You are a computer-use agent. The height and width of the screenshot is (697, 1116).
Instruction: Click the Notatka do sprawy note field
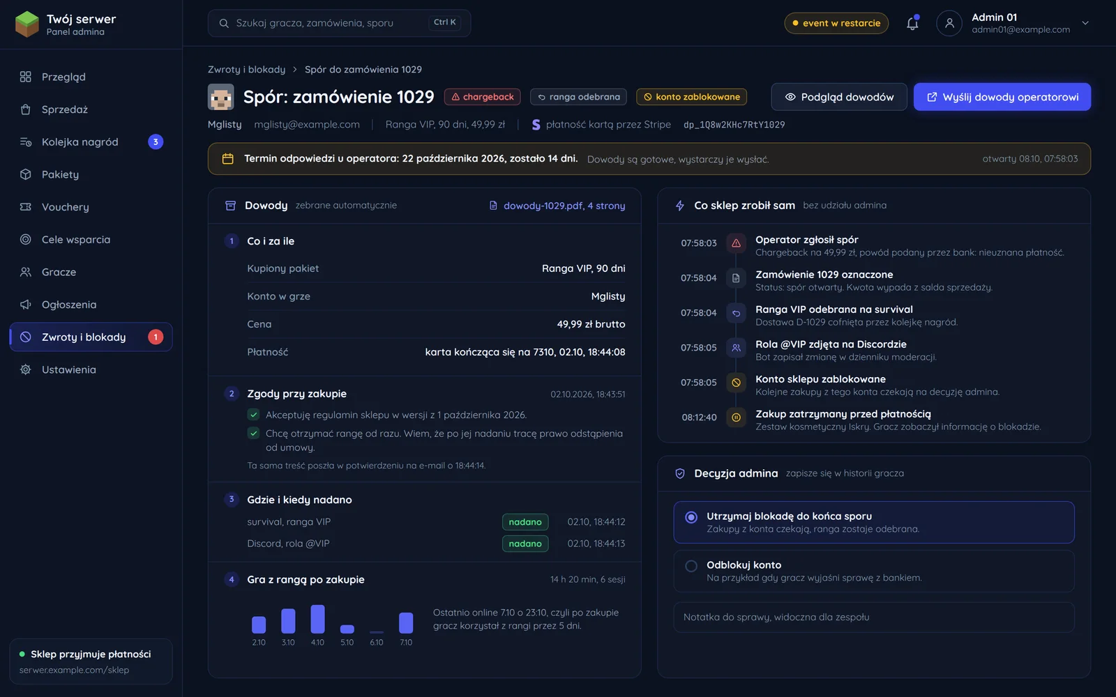point(874,618)
